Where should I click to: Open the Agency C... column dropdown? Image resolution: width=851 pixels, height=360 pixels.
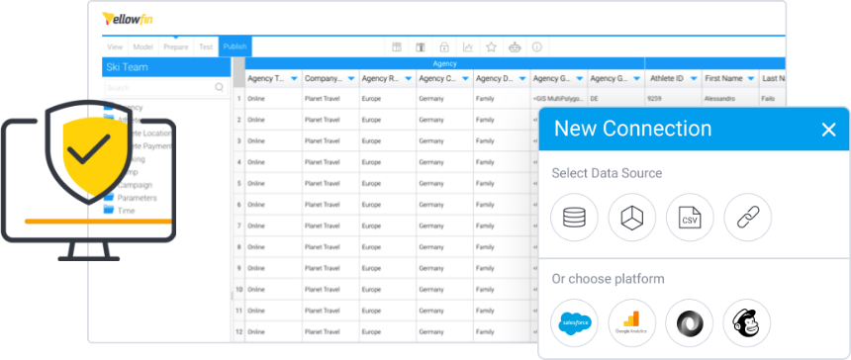[465, 79]
